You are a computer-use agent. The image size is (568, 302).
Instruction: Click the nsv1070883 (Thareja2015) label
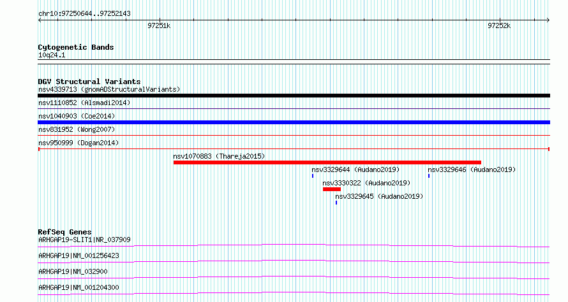(219, 156)
